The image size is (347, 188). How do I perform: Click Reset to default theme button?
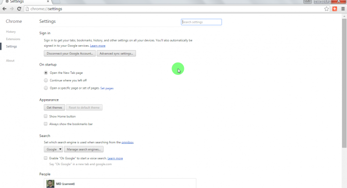[x=84, y=108]
